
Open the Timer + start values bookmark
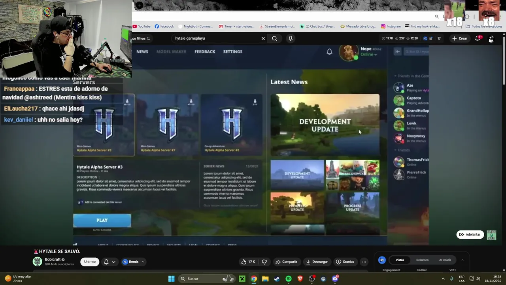(x=236, y=27)
